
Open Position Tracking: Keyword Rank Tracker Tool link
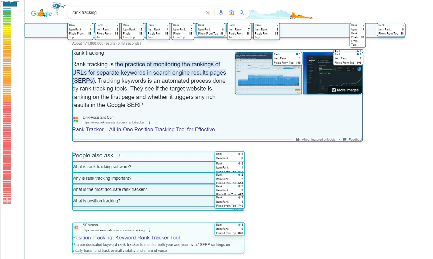pyautogui.click(x=126, y=238)
